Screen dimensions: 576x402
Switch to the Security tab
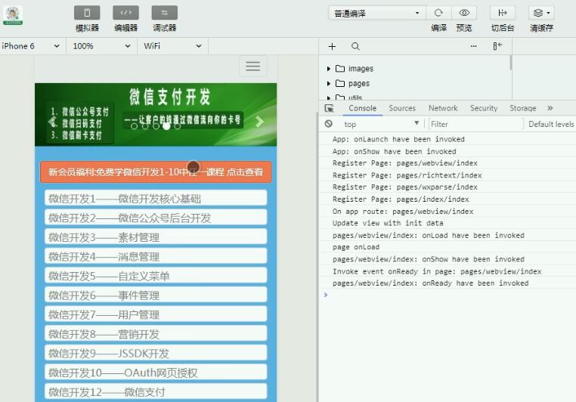coord(484,108)
